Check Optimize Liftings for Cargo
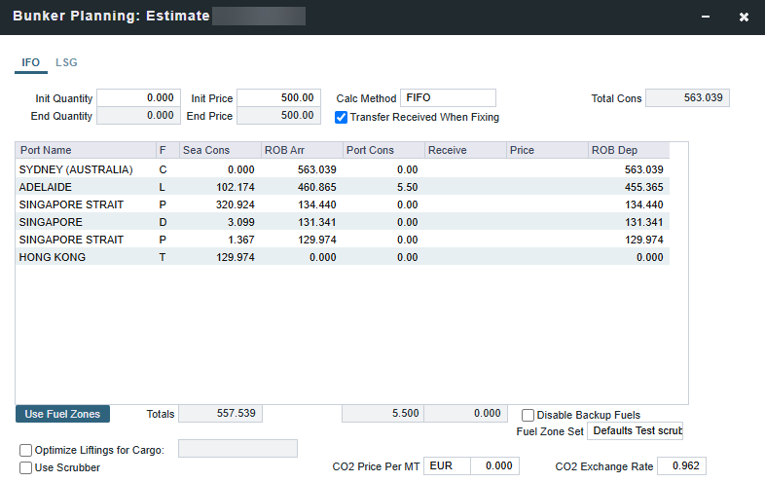 tap(25, 450)
